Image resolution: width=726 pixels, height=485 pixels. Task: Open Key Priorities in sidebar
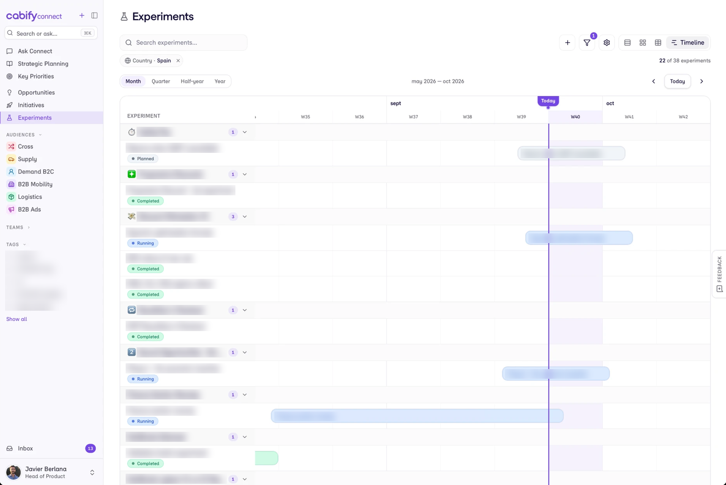tap(51, 76)
